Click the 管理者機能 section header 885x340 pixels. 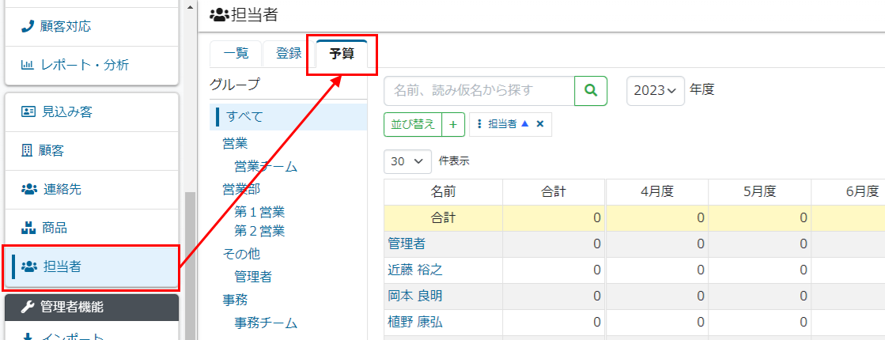(x=92, y=308)
